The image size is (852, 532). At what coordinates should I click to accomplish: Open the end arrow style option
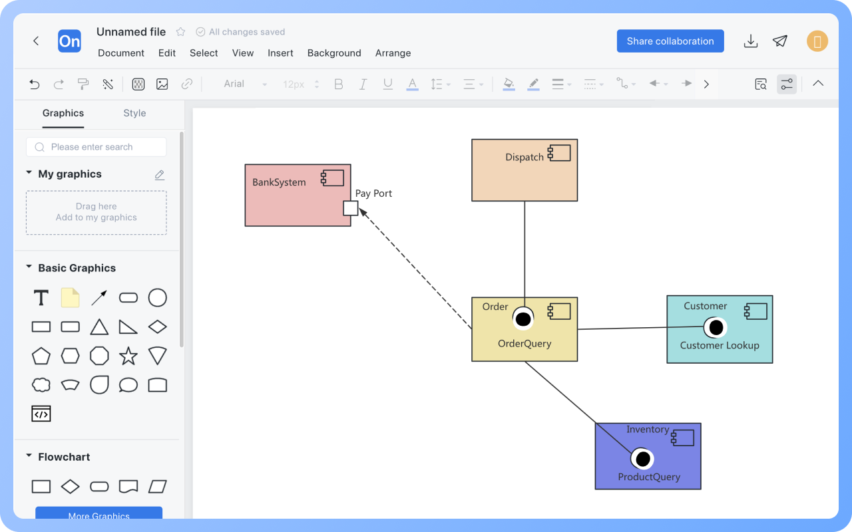[x=687, y=84]
